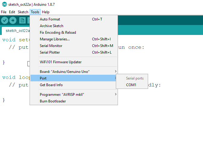Click the sketch_oct22a editor tab
The image size is (203, 166).
click(16, 31)
